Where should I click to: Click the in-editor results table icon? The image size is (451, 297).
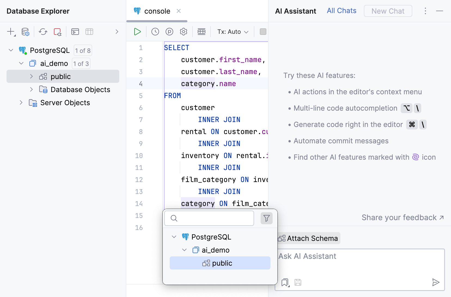[202, 32]
